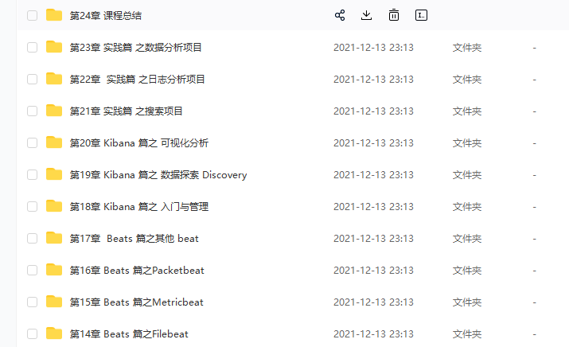
Task: Open 第20章 Kibana 篇之 可视化分析
Action: (x=139, y=143)
